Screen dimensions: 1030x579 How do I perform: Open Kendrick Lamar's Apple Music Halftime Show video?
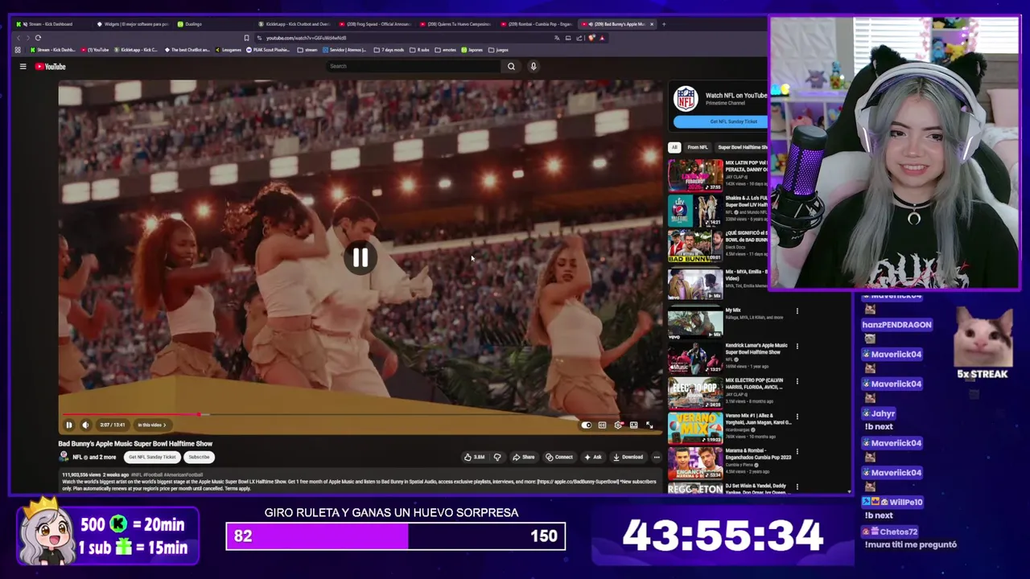[x=756, y=349]
